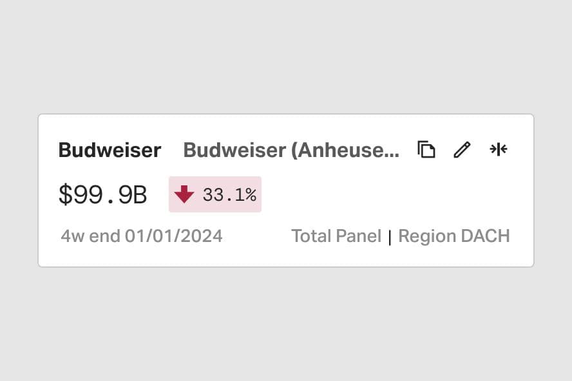Screen dimensions: 572x381
Task: Click the red downward arrow icon
Action: point(184,194)
